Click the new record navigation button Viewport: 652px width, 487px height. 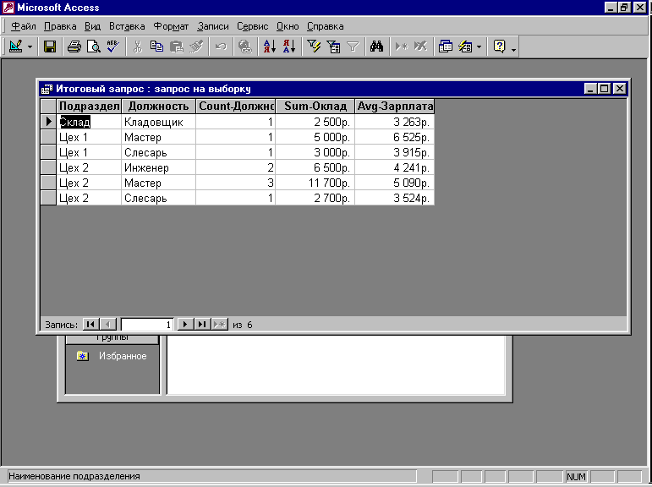[x=220, y=325]
